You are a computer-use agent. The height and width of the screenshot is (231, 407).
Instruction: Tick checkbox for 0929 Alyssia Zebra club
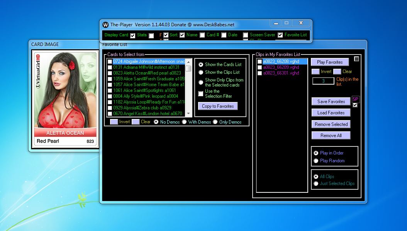110,108
